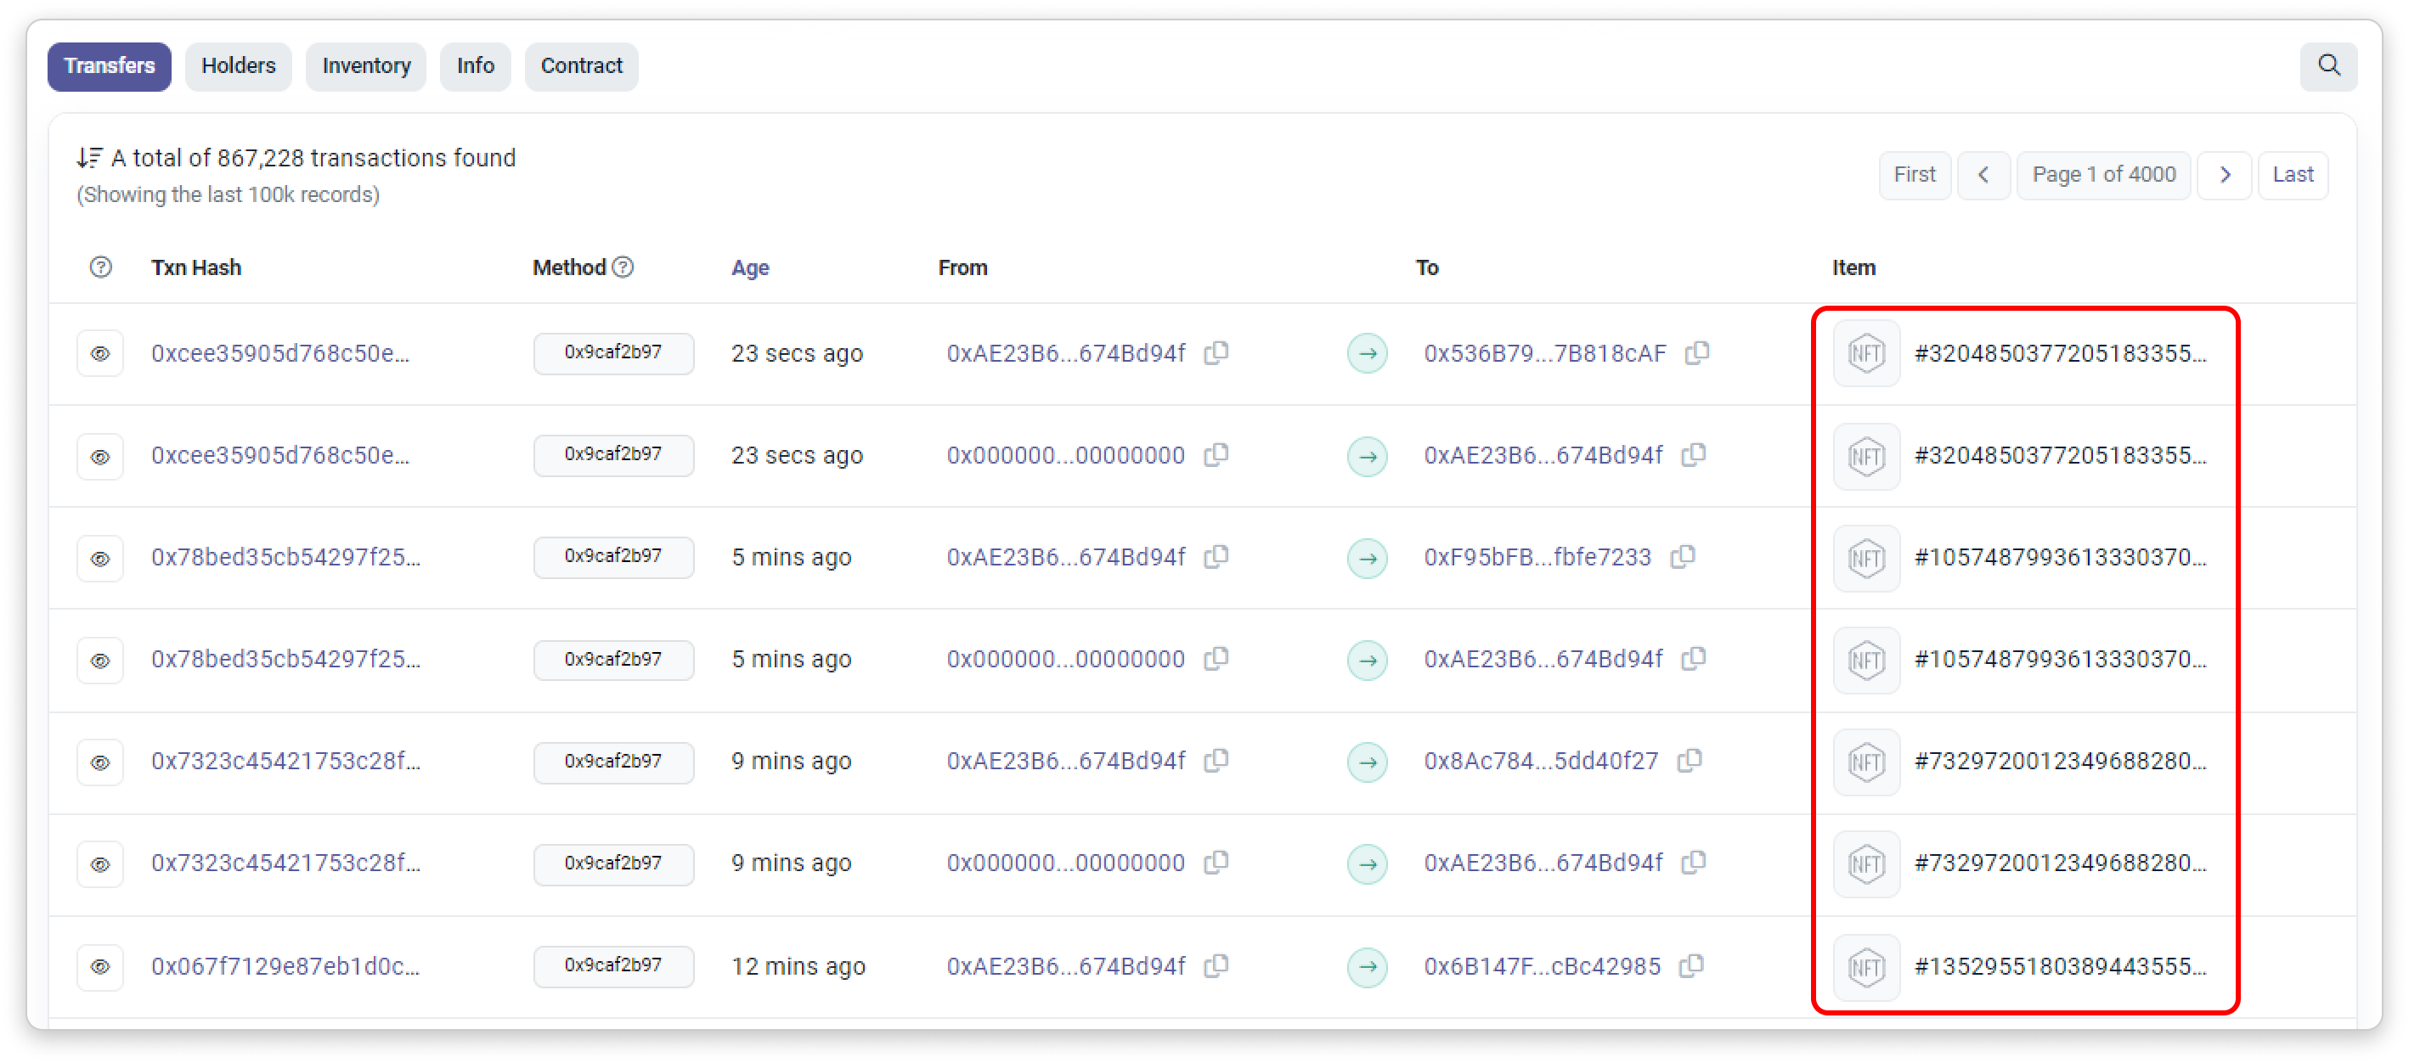Click the Age column header to switch format
This screenshot has width=2409, height=1063.
[750, 268]
